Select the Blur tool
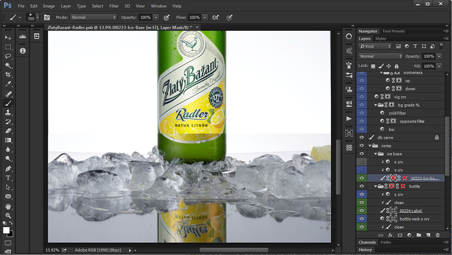Viewport: 452px width, 255px height. 8,149
